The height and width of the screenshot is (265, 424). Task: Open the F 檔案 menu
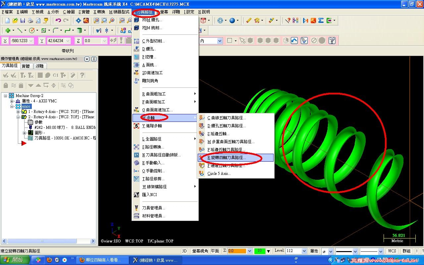(x=7, y=12)
